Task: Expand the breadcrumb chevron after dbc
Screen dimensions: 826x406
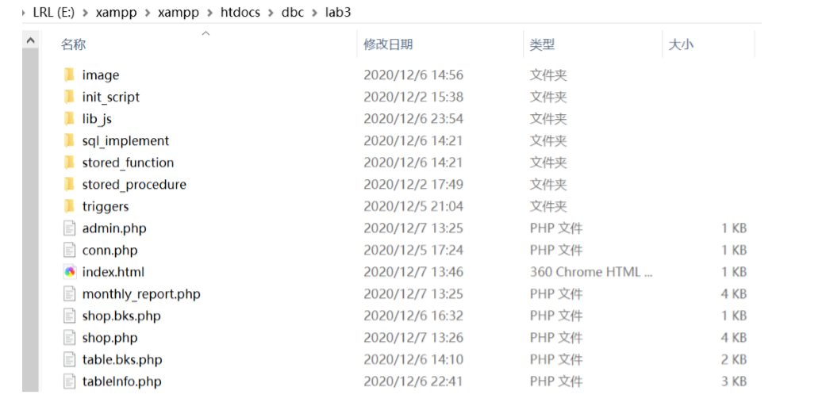Action: coord(314,12)
